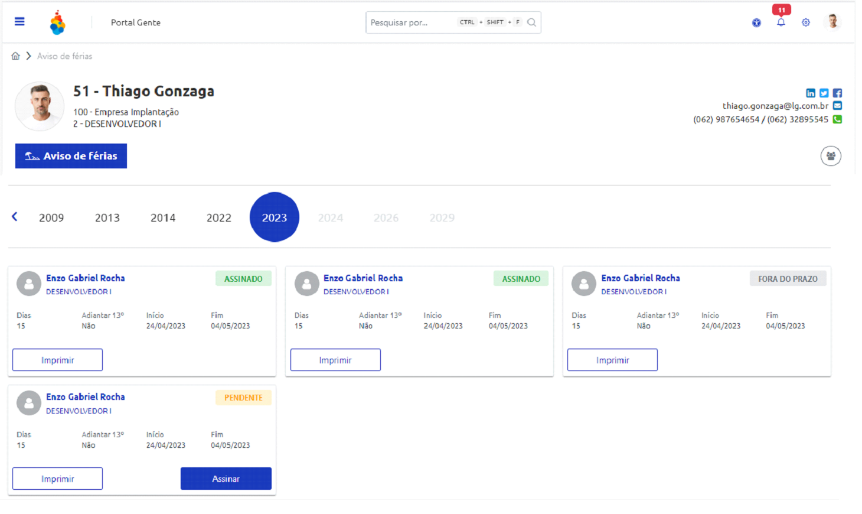Click the 51 - Thiago Gonzaga heading
This screenshot has width=862, height=514.
[x=143, y=91]
